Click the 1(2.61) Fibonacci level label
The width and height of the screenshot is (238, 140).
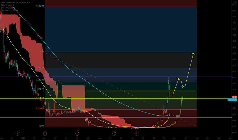click(x=42, y=52)
